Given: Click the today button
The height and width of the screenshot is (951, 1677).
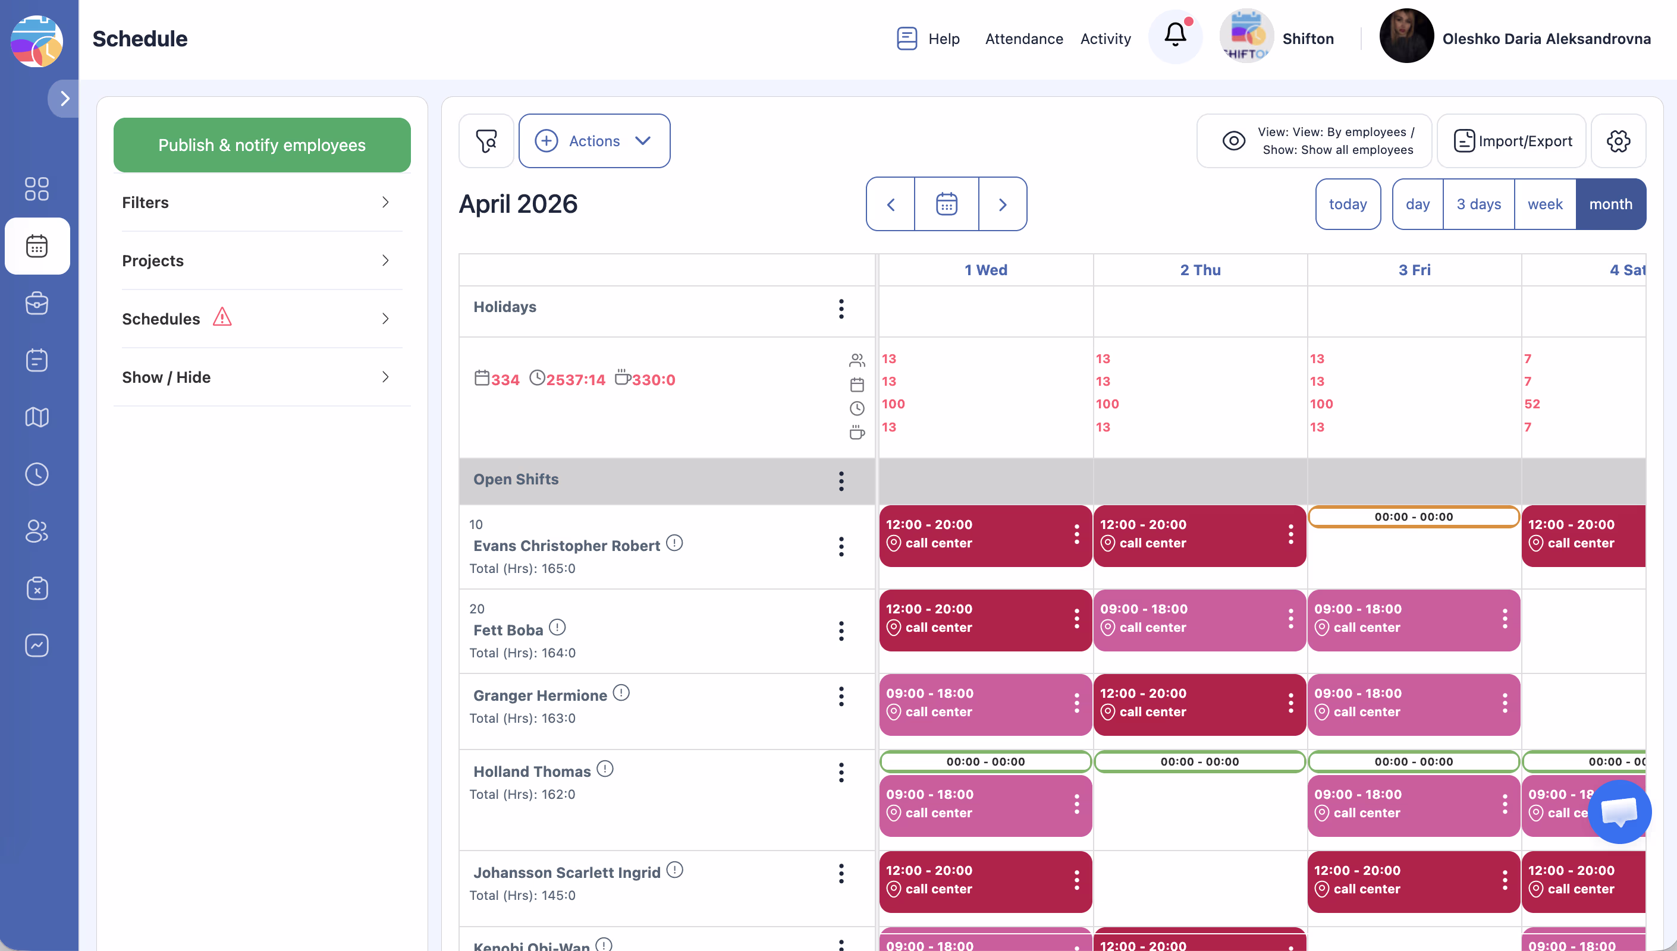Looking at the screenshot, I should (x=1348, y=204).
